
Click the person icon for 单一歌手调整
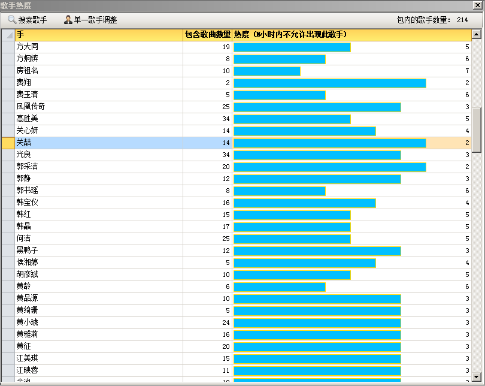coord(68,20)
